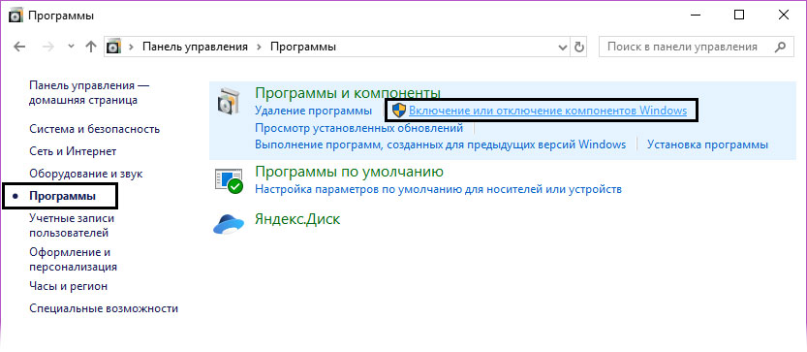Open Система и безопасность category
Screen dimensions: 807x352
[x=95, y=129]
